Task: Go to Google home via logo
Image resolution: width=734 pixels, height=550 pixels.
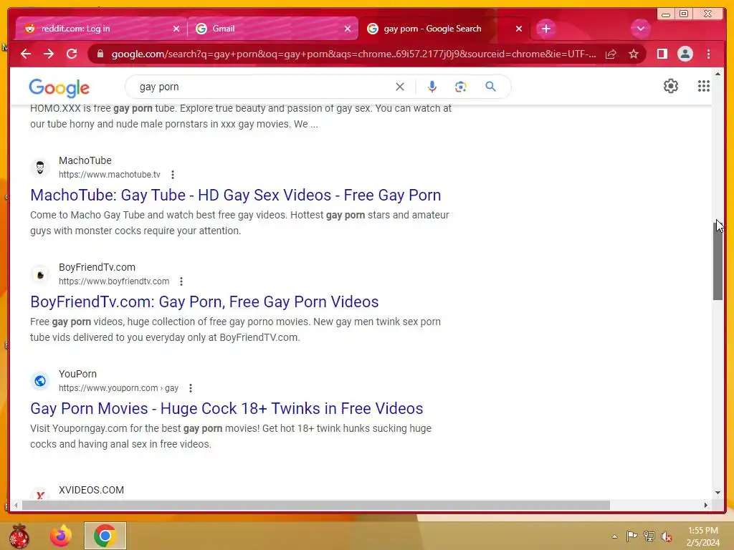Action: click(x=59, y=87)
